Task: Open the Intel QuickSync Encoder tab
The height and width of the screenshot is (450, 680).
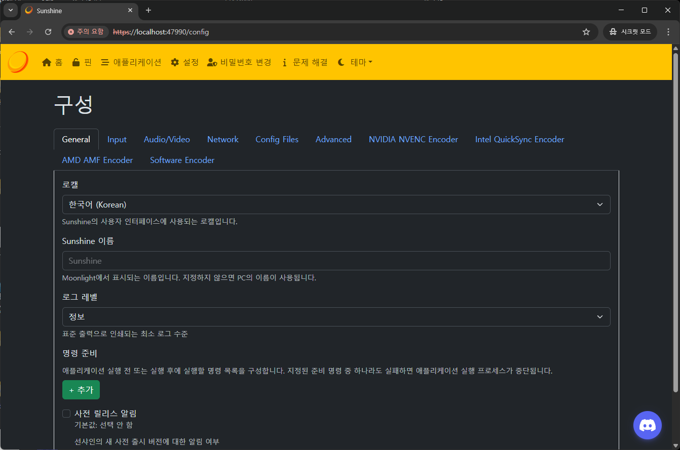Action: [x=519, y=139]
